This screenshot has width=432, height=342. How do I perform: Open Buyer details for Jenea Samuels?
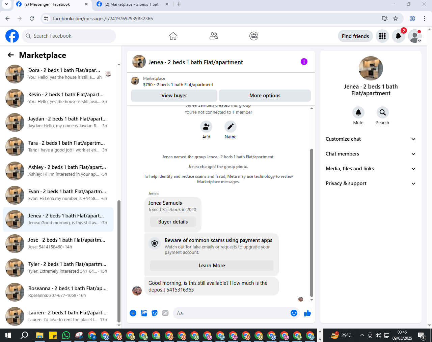pyautogui.click(x=173, y=222)
